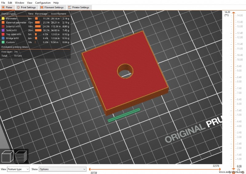Click the top thumb of vertical layer slider
Screen dimensions: 246x174
(x=234, y=12)
